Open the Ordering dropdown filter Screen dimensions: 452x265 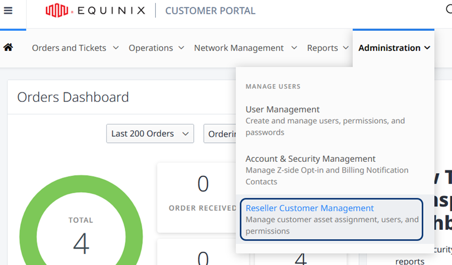tap(220, 133)
